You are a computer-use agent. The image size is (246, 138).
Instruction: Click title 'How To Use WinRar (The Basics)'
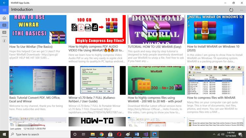31,47
